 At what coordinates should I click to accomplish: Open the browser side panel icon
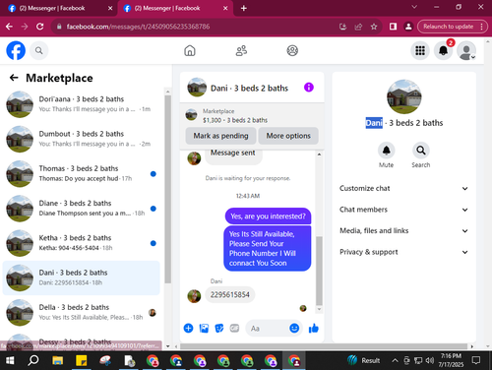(x=393, y=27)
